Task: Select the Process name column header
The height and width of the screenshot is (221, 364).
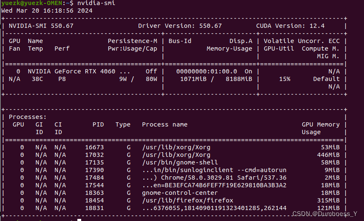Action: point(164,125)
